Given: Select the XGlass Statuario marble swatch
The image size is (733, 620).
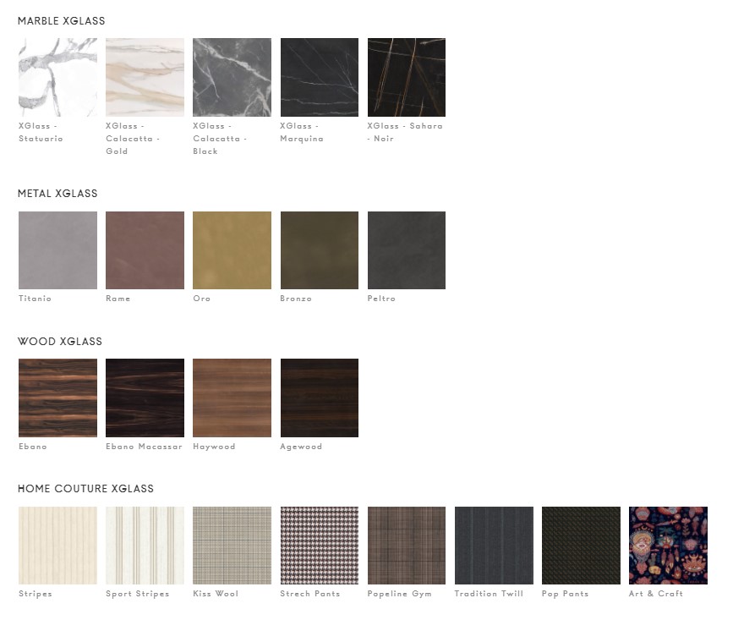Looking at the screenshot, I should click(58, 77).
